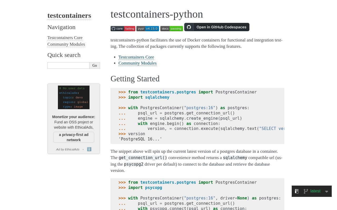The width and height of the screenshot is (337, 210).
Task: Click the 'PostgreSQL 16...' output line
Action: (140, 139)
